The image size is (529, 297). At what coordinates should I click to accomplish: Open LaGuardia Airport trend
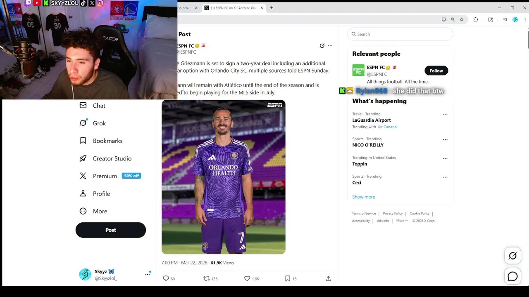coord(372,120)
